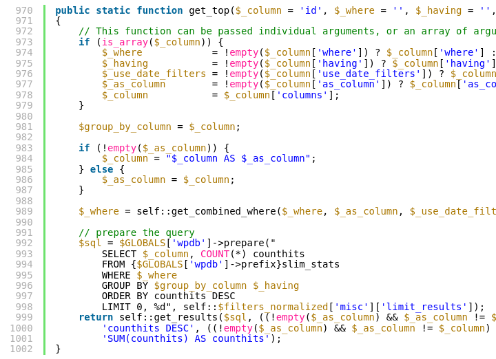Click the comment '// prepare the query'

coord(136,232)
